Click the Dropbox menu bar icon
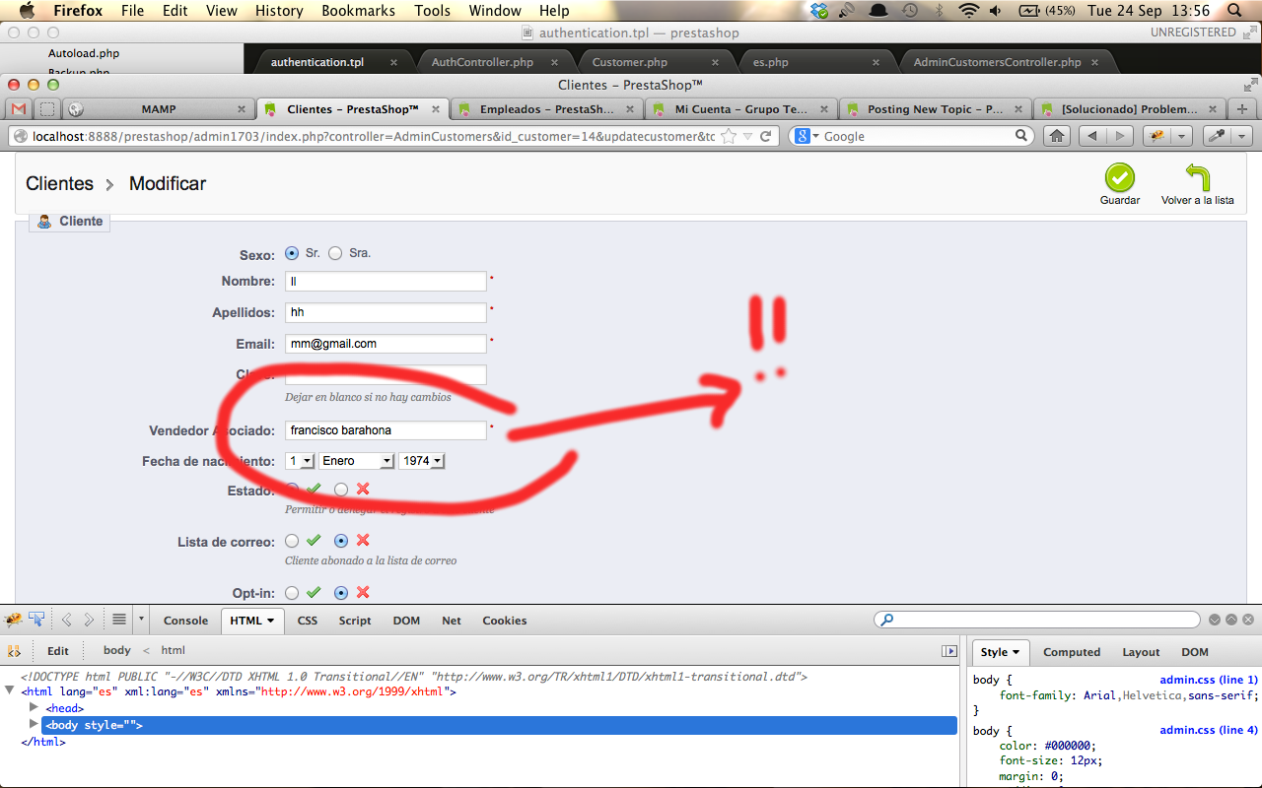Image resolution: width=1262 pixels, height=788 pixels. coord(820,11)
